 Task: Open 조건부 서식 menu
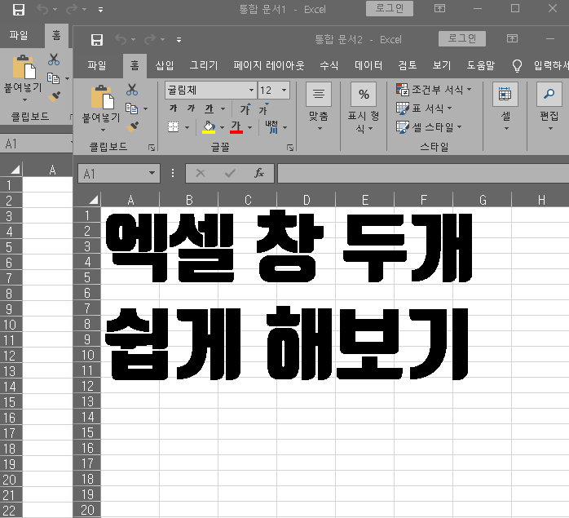434,90
